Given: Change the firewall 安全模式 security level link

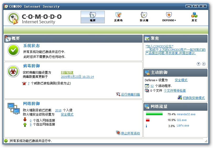Looking at the screenshot, I should point(67,114).
